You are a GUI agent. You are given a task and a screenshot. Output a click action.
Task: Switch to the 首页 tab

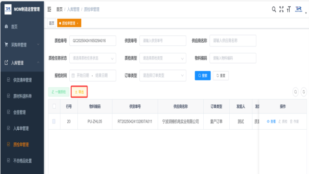[x=51, y=23]
